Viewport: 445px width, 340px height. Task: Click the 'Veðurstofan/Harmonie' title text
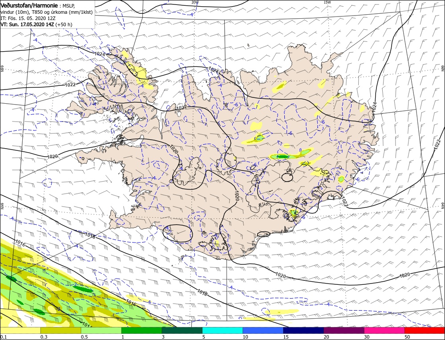[30, 6]
